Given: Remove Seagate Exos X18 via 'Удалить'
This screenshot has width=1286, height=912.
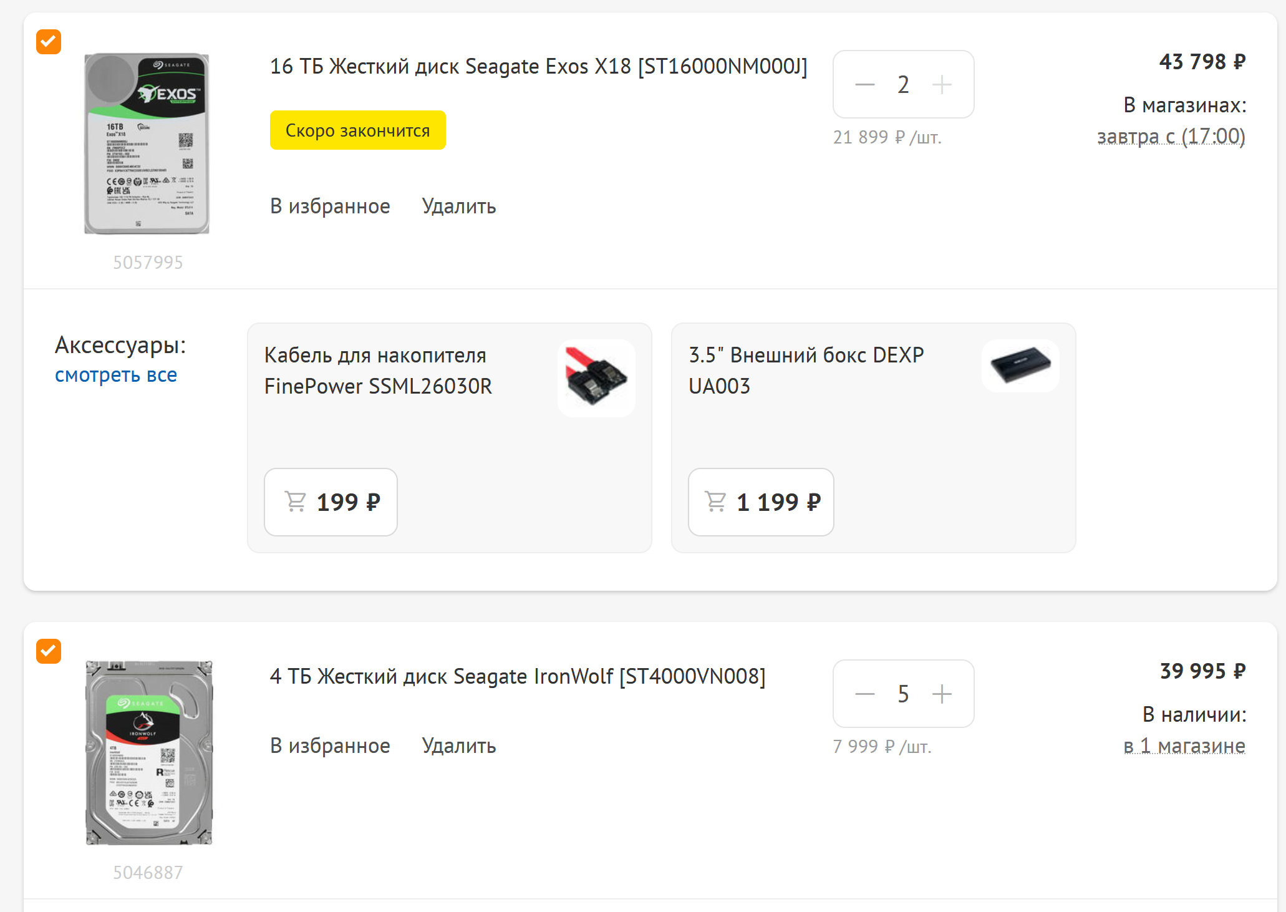Looking at the screenshot, I should click(x=459, y=206).
